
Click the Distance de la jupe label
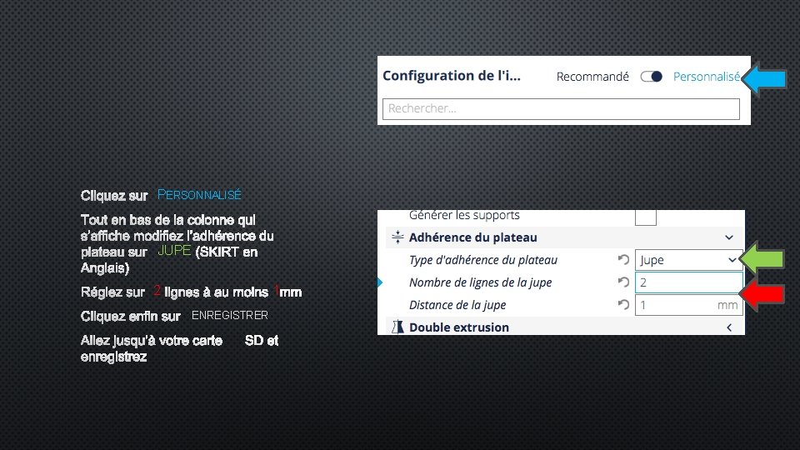pyautogui.click(x=457, y=305)
